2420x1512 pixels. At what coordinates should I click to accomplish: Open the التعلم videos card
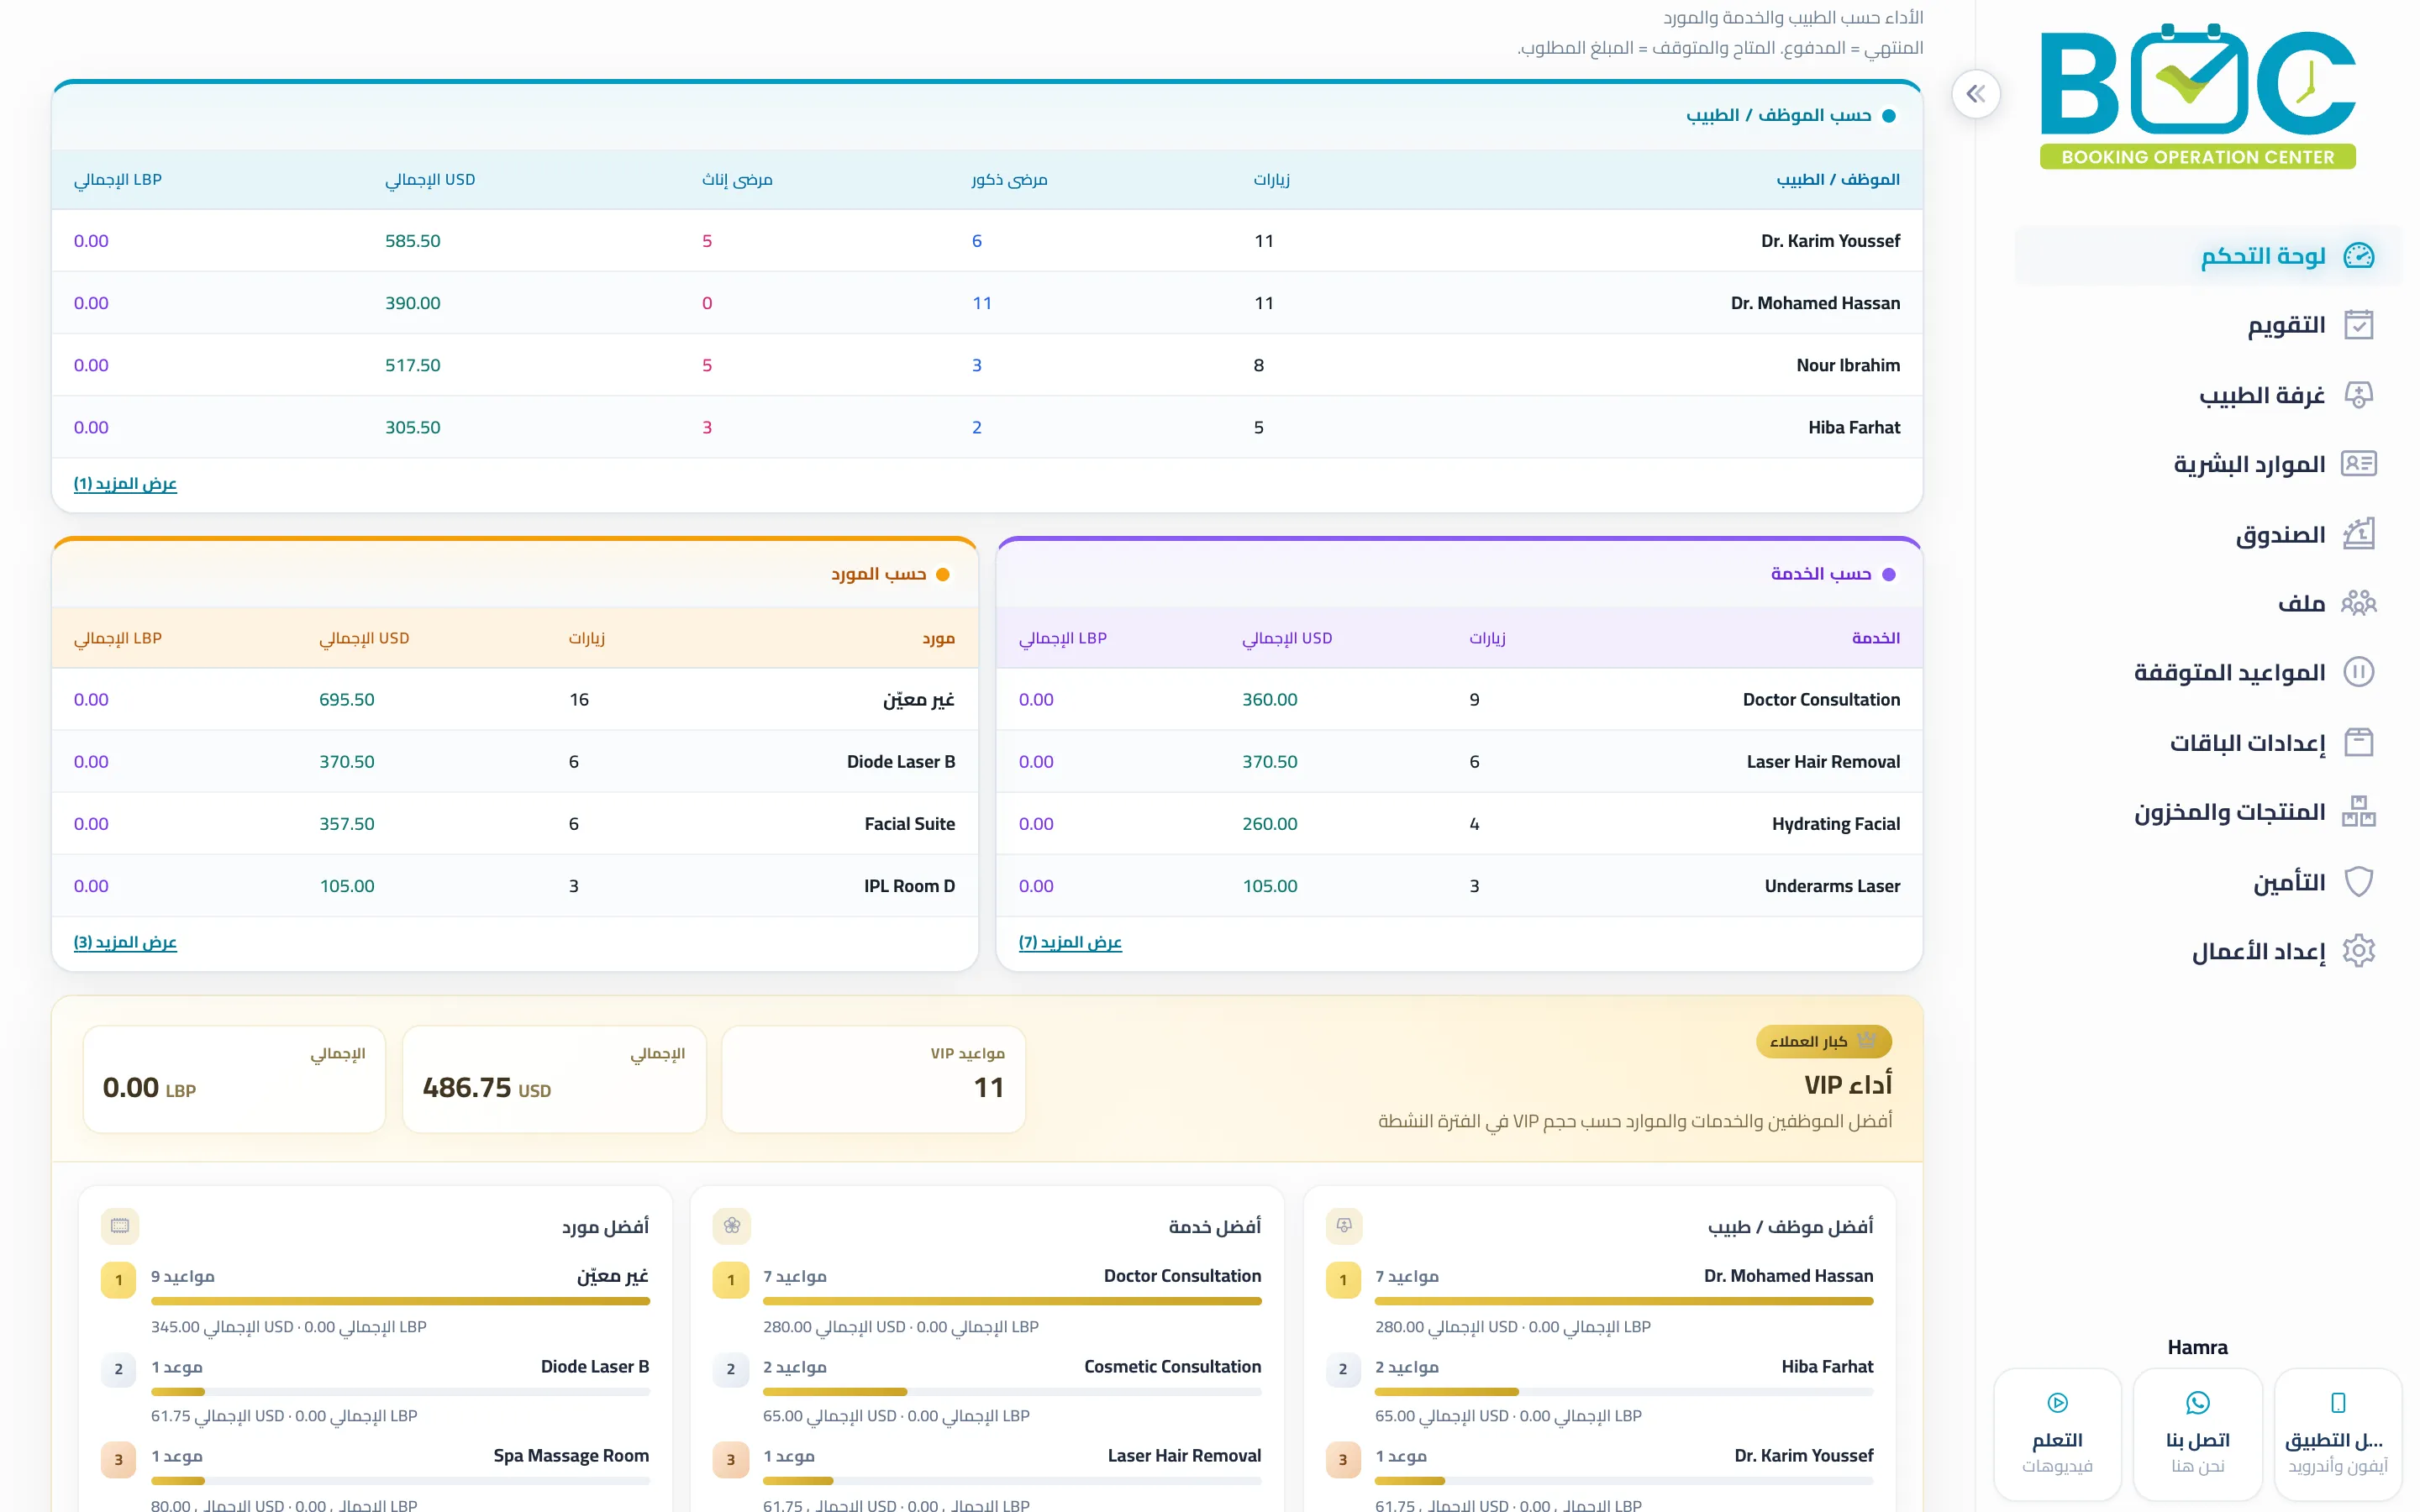2057,1434
